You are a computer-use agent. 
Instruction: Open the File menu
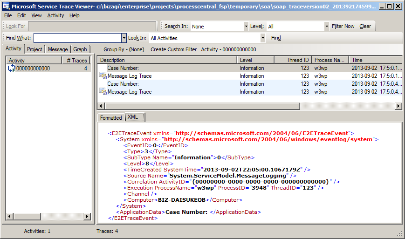[8, 15]
